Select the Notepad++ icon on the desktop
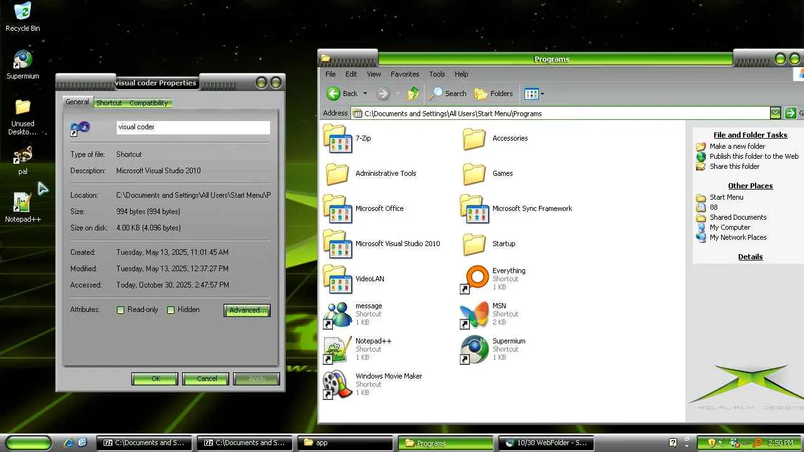 [x=23, y=208]
